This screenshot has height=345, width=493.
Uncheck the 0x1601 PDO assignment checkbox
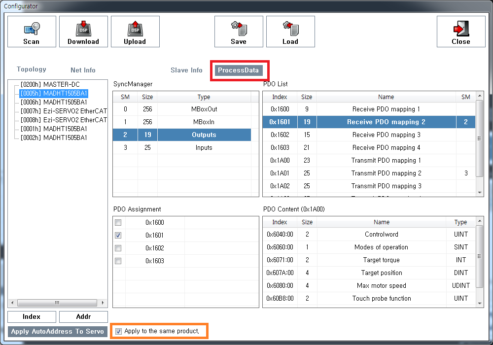pos(118,236)
